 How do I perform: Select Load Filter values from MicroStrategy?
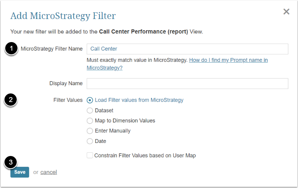[x=90, y=100]
